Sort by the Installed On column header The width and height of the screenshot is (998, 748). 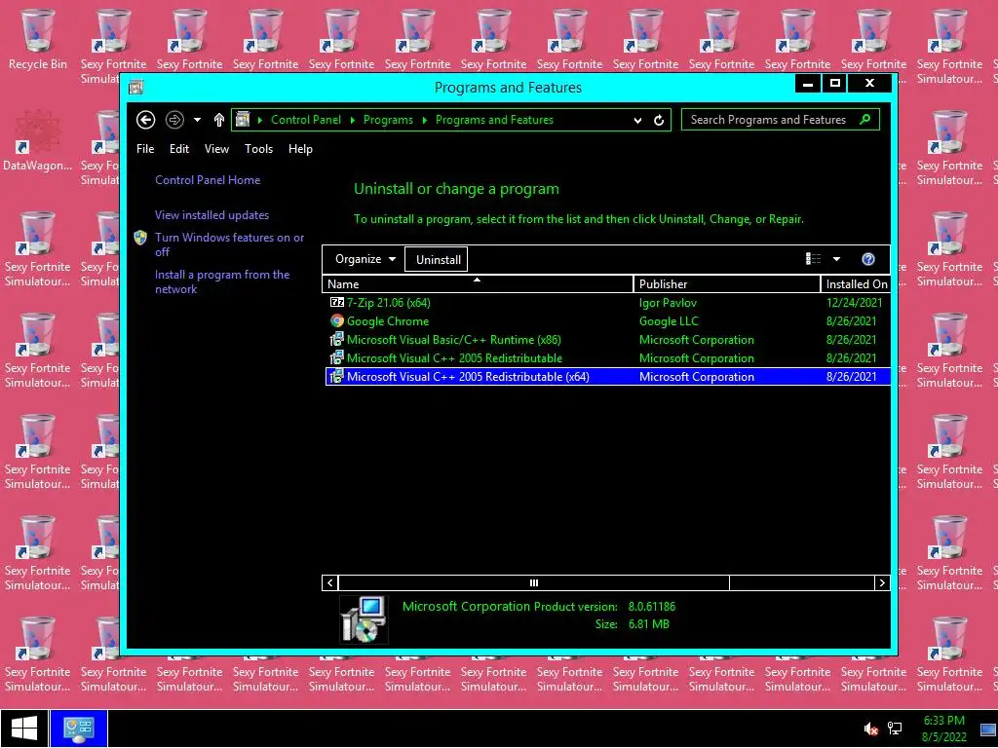coord(856,284)
